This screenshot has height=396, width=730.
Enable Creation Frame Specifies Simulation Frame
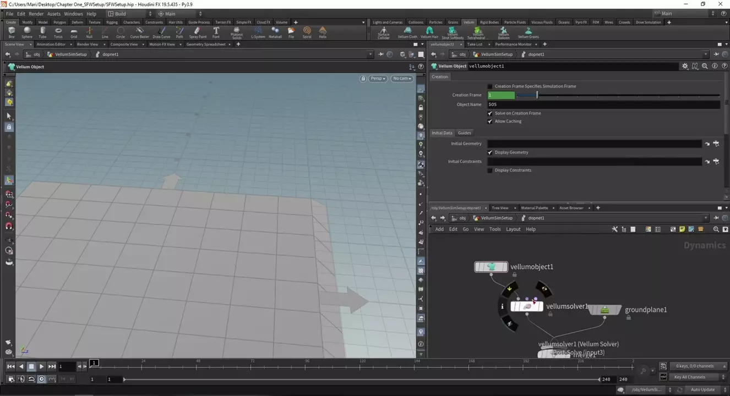tap(490, 86)
